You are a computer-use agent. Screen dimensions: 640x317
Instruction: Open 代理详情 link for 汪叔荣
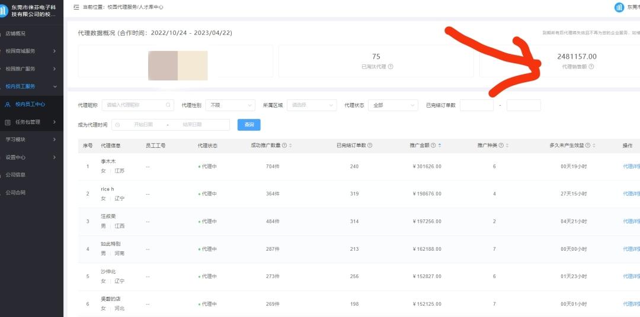(631, 221)
